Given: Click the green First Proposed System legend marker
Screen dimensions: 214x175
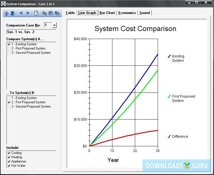Looking at the screenshot, I should [x=169, y=96].
